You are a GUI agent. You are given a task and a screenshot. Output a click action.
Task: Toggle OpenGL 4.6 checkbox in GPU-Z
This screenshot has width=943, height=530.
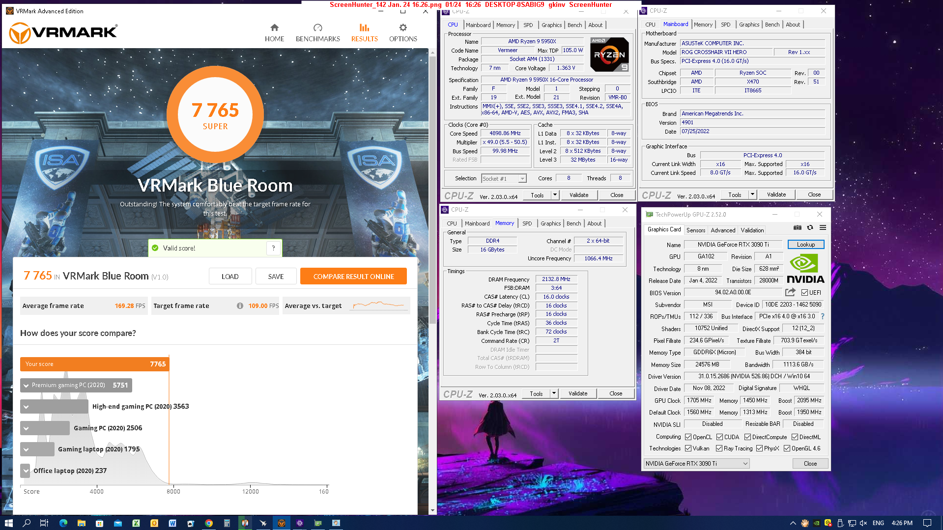coord(787,448)
